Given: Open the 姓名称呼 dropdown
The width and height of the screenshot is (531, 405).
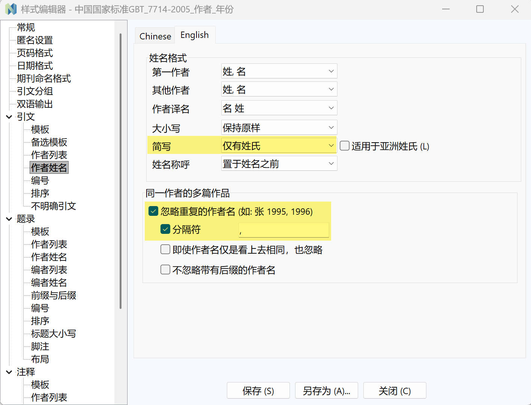Looking at the screenshot, I should (279, 164).
